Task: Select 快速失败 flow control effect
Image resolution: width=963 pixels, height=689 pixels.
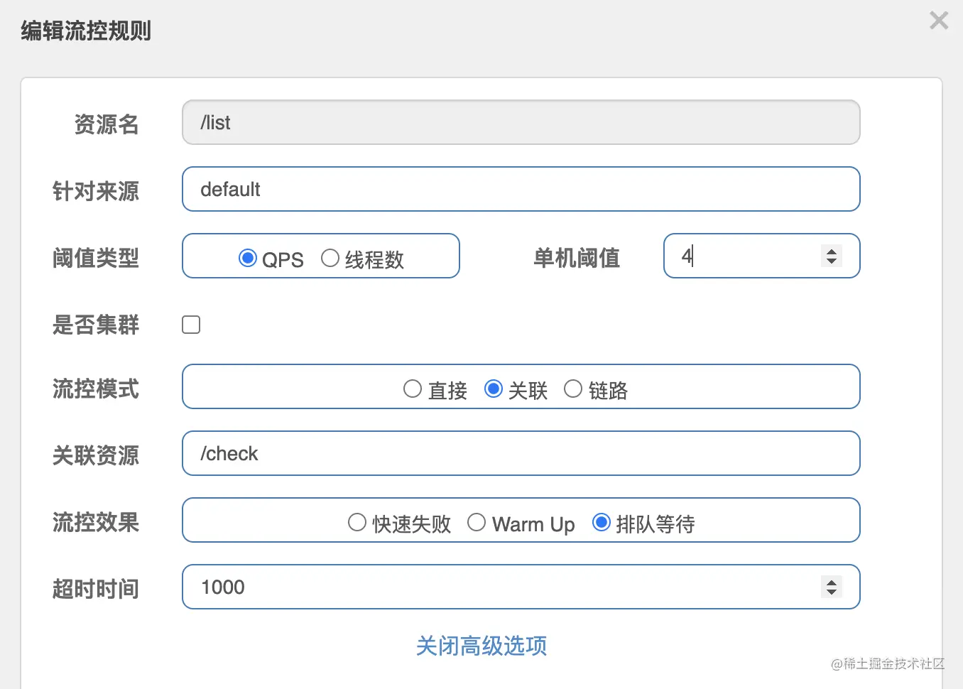Action: point(357,523)
